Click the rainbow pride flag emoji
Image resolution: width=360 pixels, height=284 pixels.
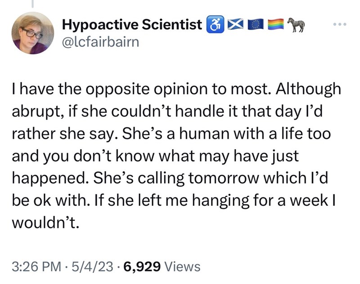pos(276,25)
